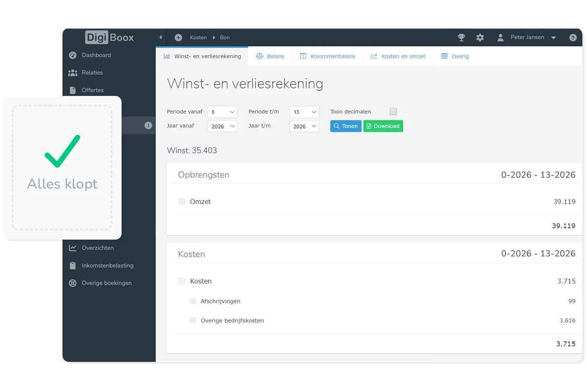Open the Periode vanaf dropdown
587x377 pixels.
coord(222,112)
